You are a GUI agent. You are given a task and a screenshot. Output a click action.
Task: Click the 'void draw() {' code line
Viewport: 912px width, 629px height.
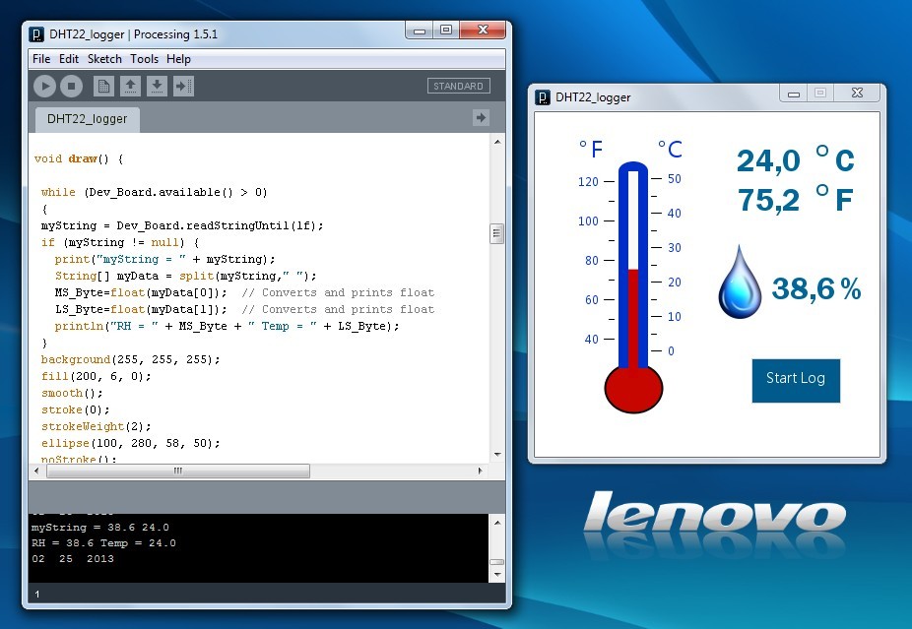coord(79,158)
